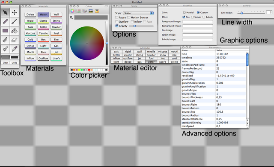Select the filled rectangle tool

pyautogui.click(x=5, y=31)
